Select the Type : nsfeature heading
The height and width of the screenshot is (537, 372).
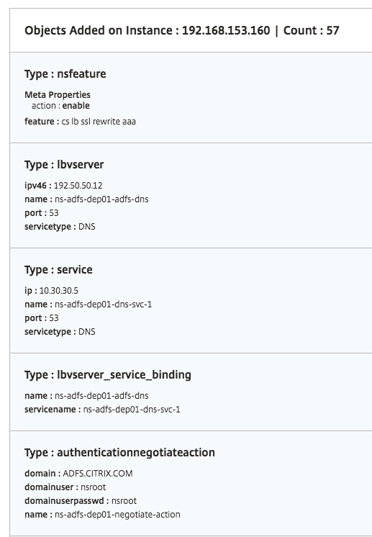click(65, 74)
